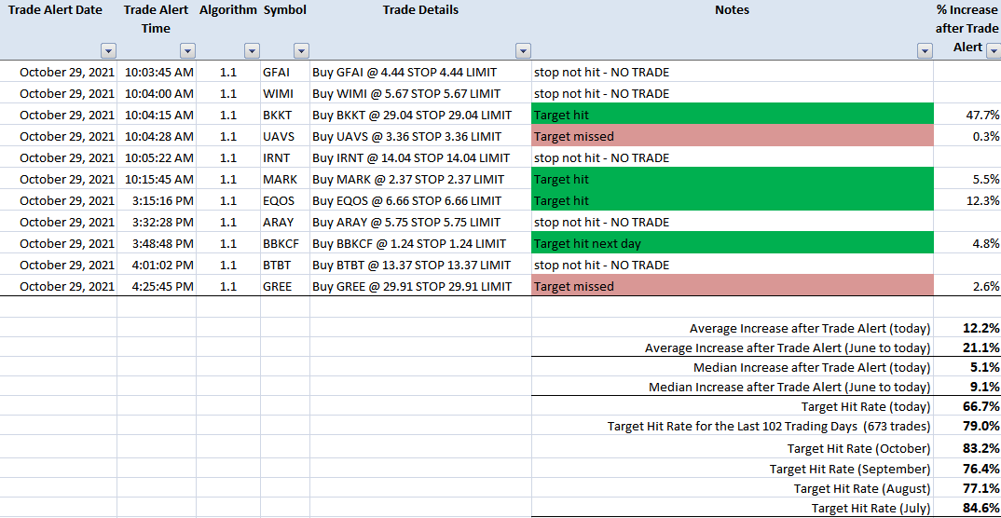The height and width of the screenshot is (518, 1001).
Task: Select the Target Hit Rate (October) value 83.2%
Action: 980,448
